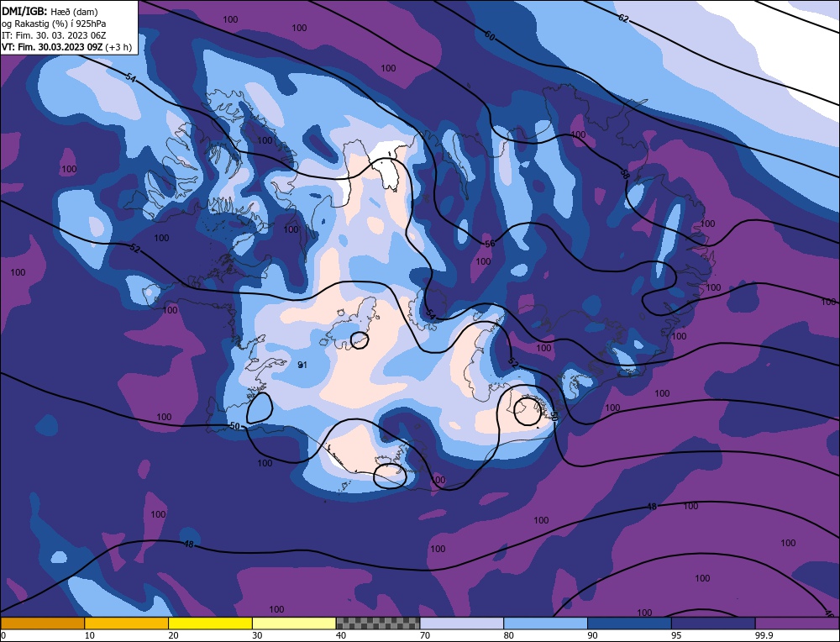Click the orange 10–20 legend swatch
Screen dimensions: 840x642
127,624
